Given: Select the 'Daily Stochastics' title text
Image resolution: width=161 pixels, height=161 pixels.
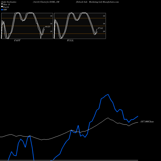Looking at the screenshot, I should 9,2.
